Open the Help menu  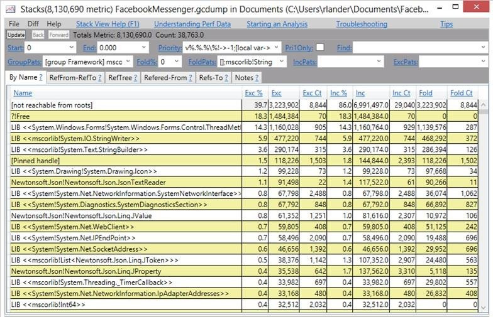click(54, 24)
